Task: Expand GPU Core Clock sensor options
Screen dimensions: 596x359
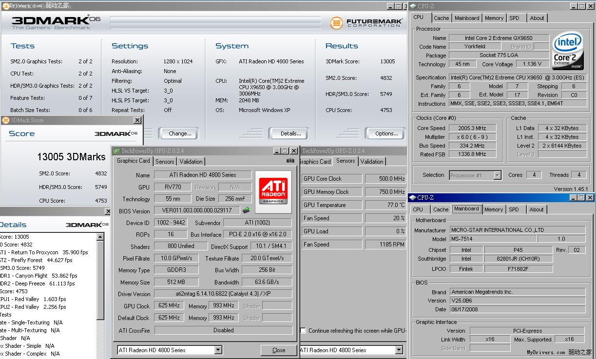Action: [332, 179]
